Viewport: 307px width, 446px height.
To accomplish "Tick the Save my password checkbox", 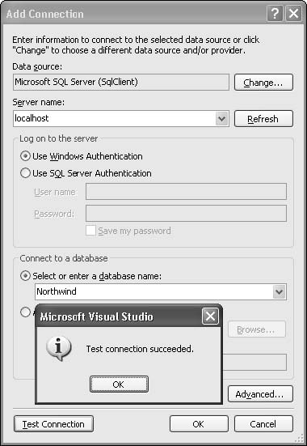I will coord(90,231).
